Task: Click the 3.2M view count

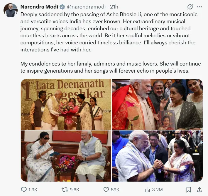Action: 157,190
